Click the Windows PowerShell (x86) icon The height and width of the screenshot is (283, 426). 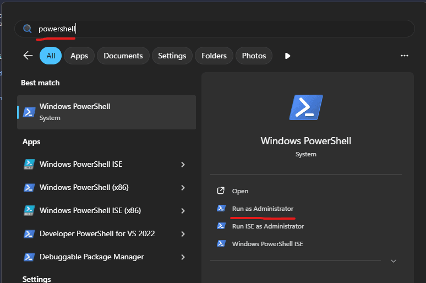tap(29, 188)
